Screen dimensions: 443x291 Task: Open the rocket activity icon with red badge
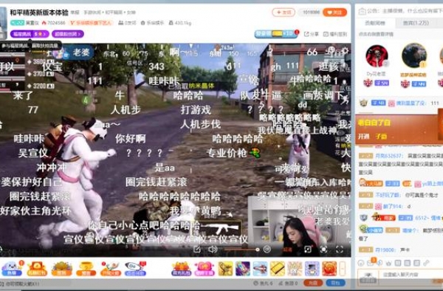[x=136, y=268]
